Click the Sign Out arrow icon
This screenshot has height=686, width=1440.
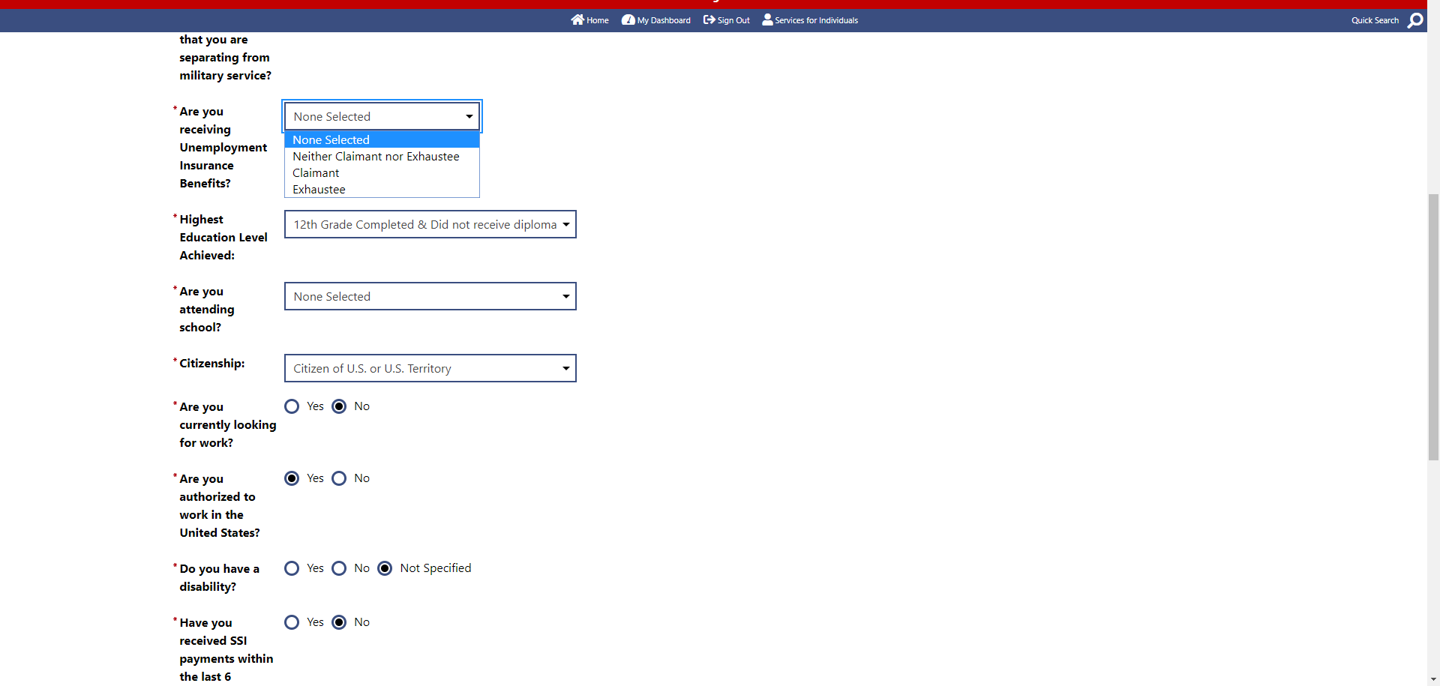(x=709, y=20)
